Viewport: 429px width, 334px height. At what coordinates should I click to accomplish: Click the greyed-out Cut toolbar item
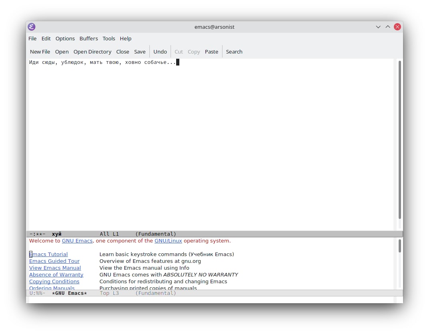179,52
